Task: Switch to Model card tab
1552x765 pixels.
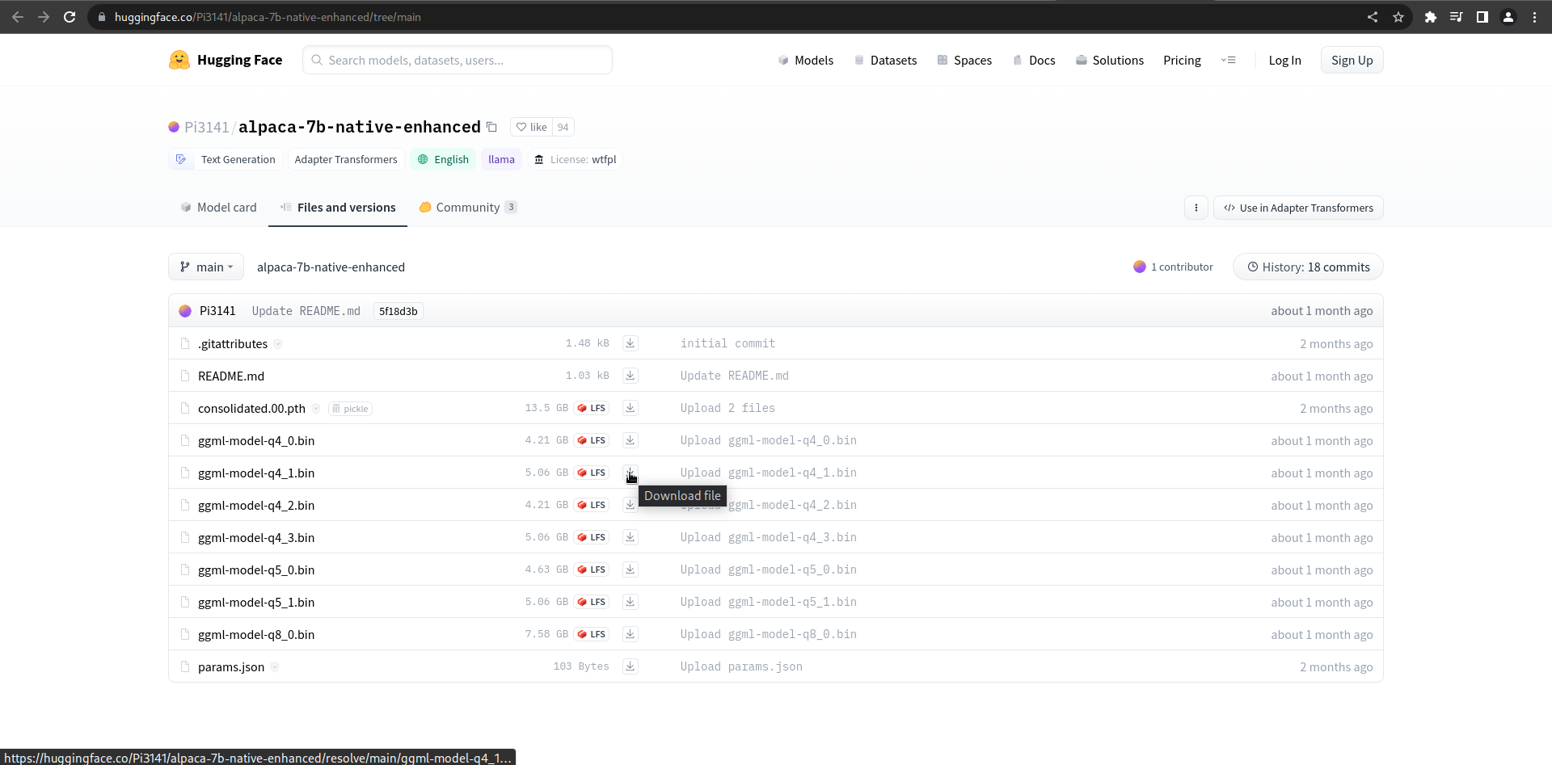Action: 218,208
